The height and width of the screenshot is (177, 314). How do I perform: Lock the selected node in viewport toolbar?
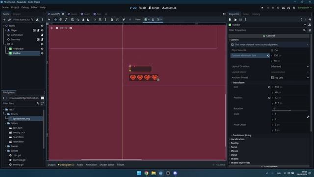(x=112, y=20)
